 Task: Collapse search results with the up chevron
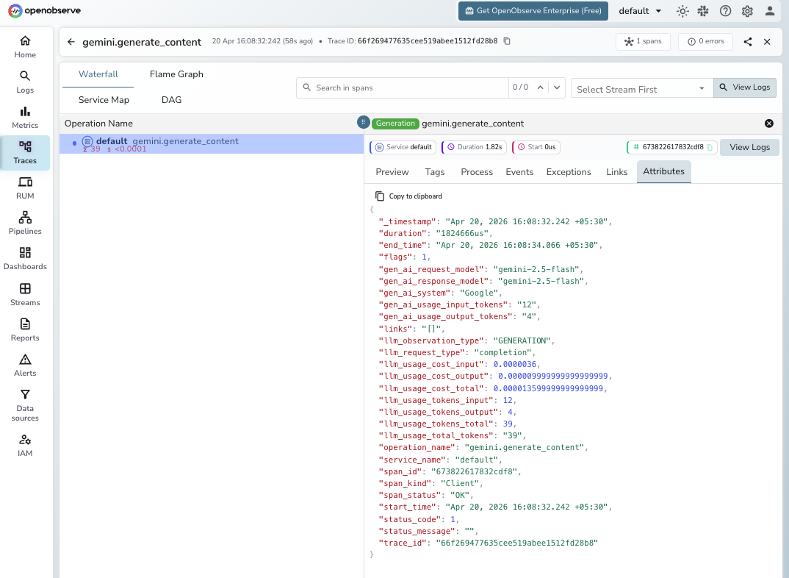(541, 87)
